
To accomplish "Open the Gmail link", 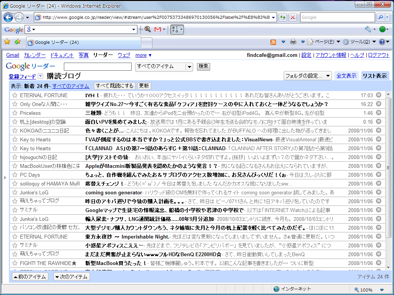I will pyautogui.click(x=13, y=55).
